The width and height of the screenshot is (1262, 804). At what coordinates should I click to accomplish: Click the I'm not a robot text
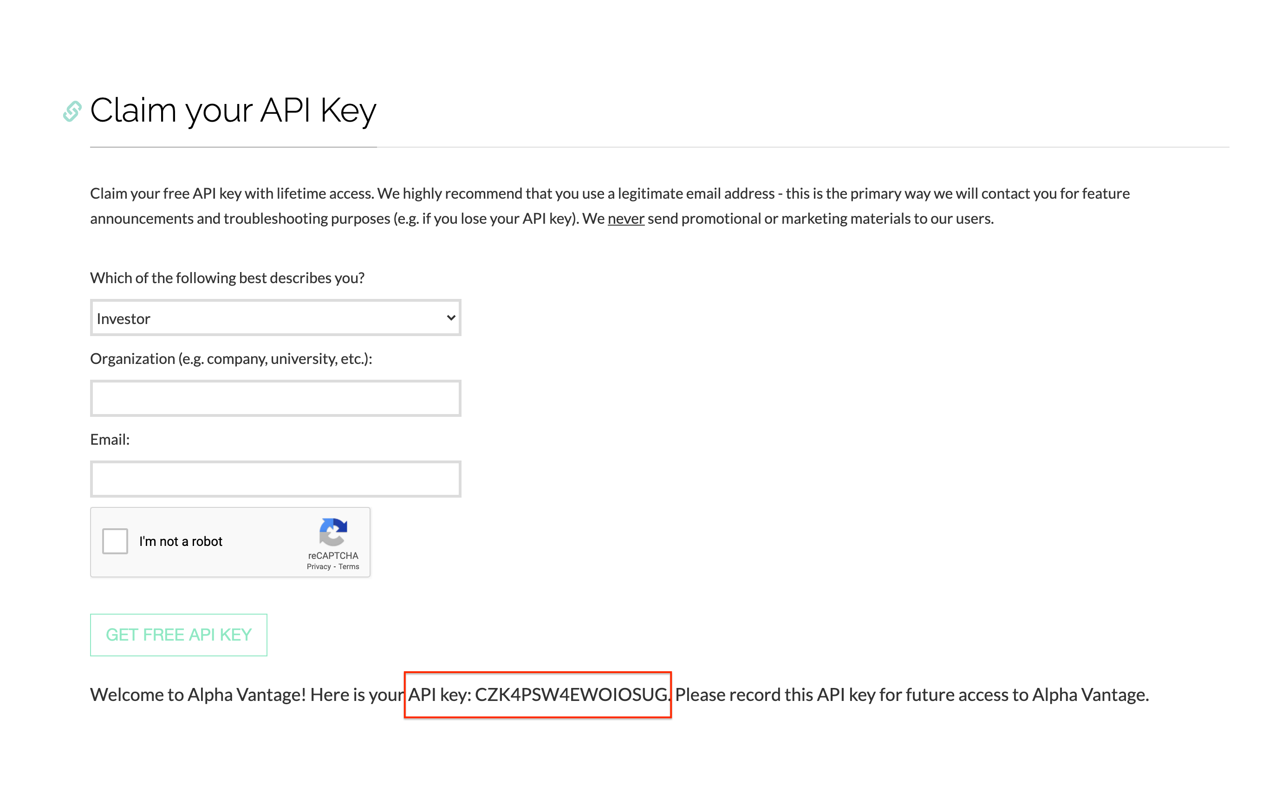tap(181, 541)
